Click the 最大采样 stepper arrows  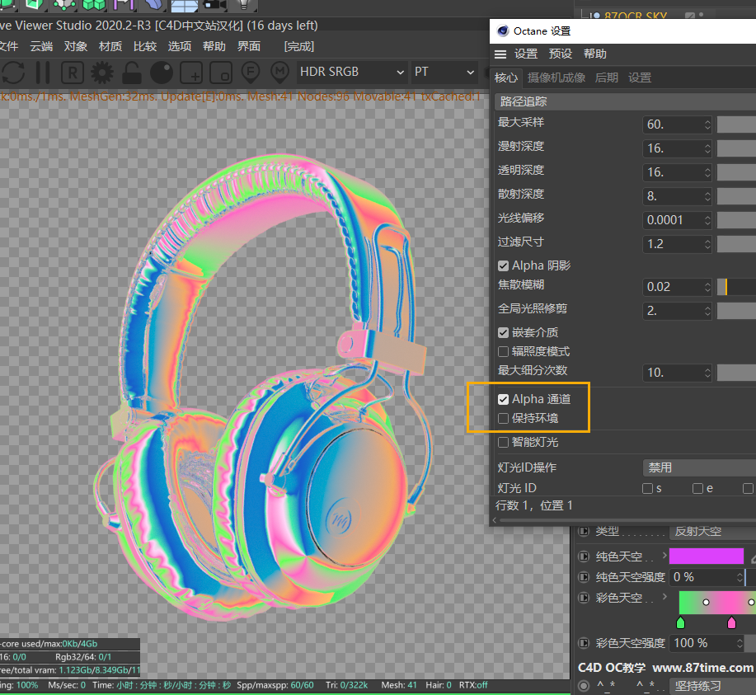click(707, 124)
